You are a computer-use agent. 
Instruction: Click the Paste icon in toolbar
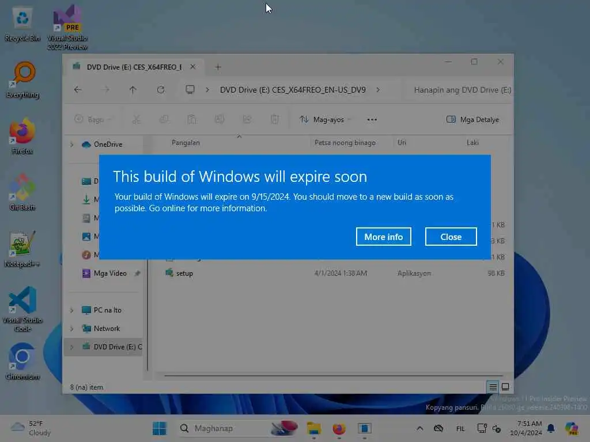(192, 120)
